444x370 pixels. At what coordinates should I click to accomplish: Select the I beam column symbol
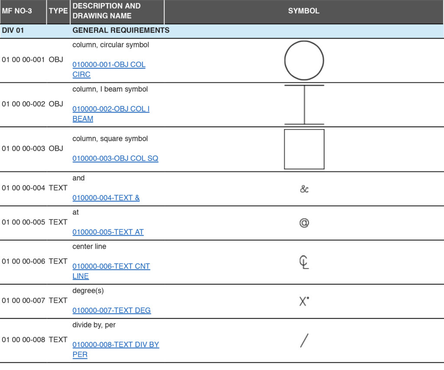pos(304,104)
